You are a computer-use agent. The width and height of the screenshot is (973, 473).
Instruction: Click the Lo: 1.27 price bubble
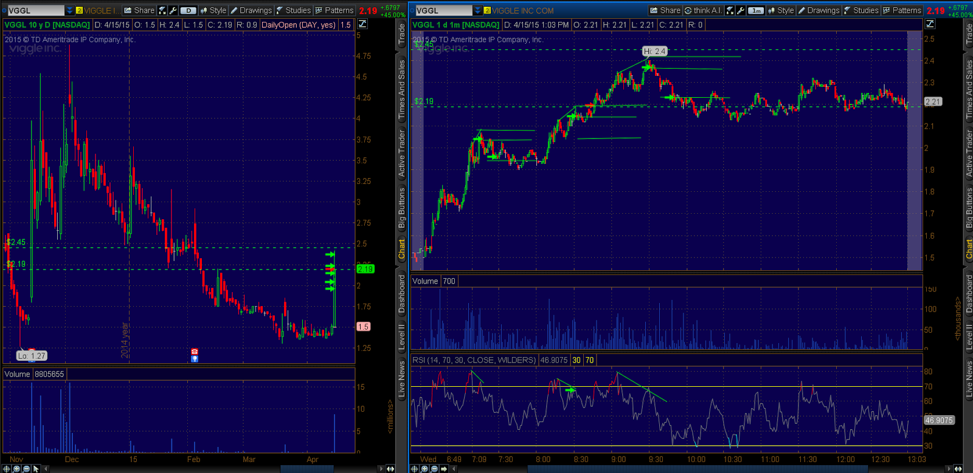click(x=32, y=356)
